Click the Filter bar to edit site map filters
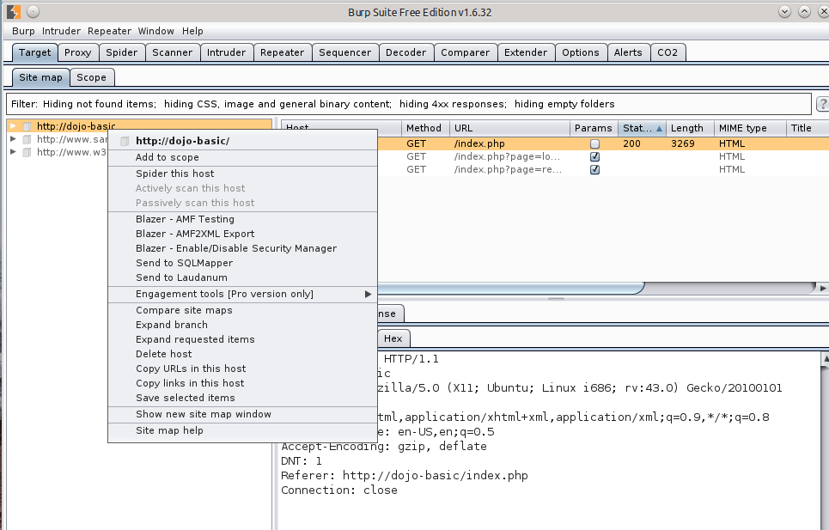 click(404, 104)
